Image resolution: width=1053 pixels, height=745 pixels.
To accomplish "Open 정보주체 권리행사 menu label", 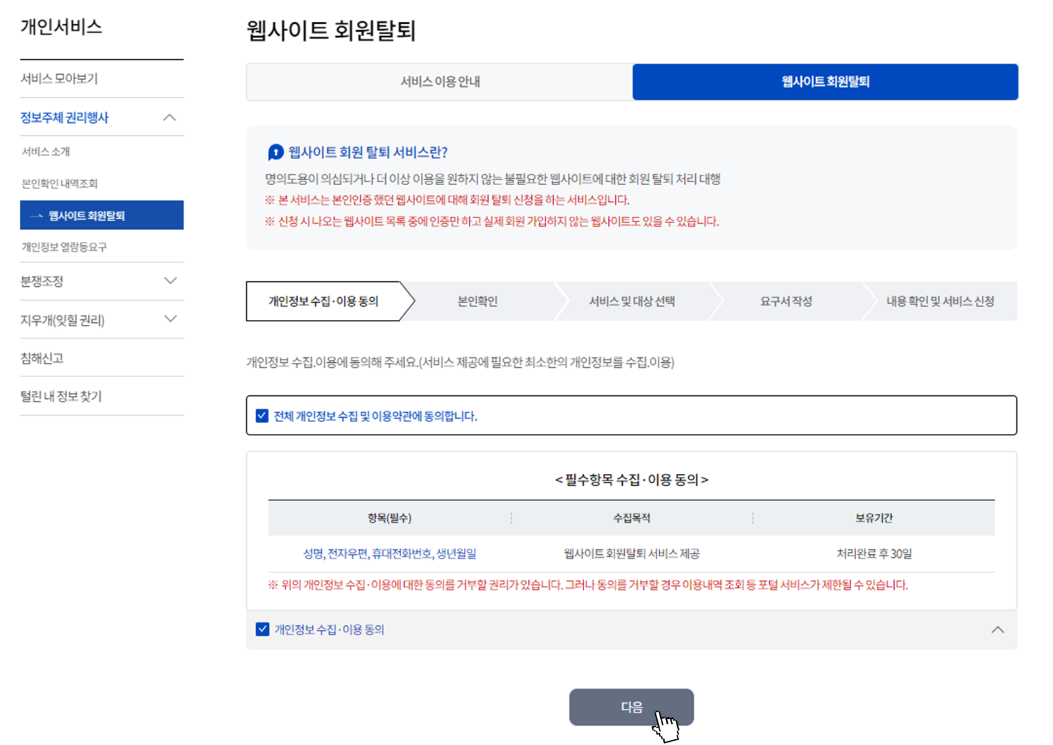I will pos(64,117).
